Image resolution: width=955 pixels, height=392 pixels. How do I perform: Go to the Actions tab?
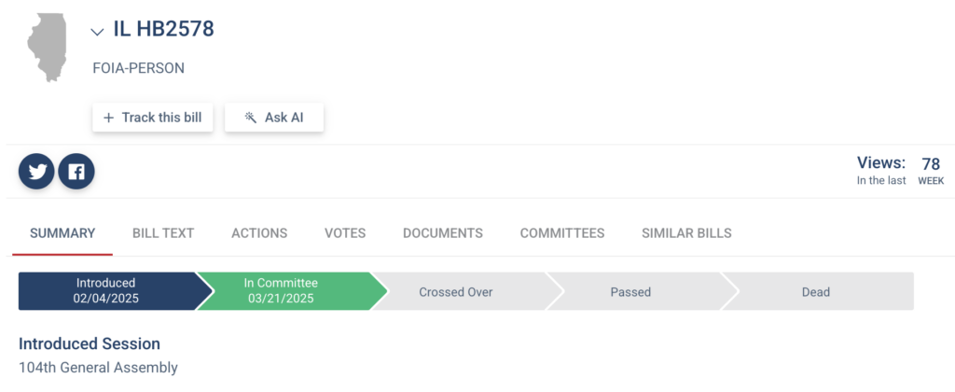click(x=259, y=233)
